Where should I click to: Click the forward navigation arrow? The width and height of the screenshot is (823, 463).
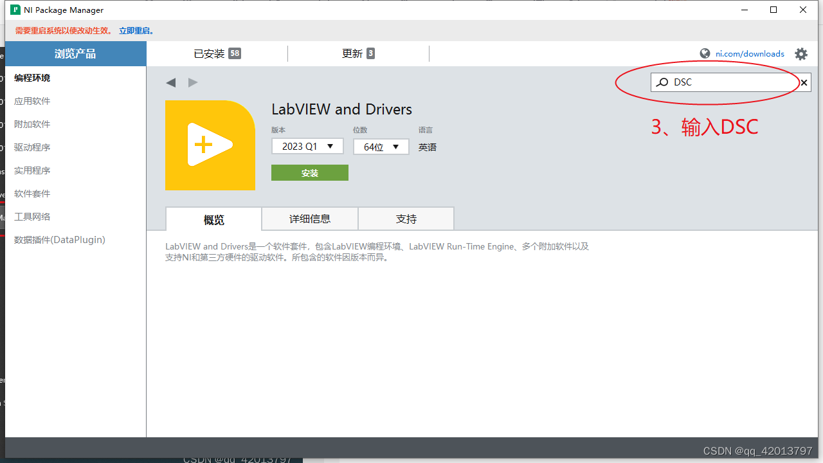(x=192, y=82)
